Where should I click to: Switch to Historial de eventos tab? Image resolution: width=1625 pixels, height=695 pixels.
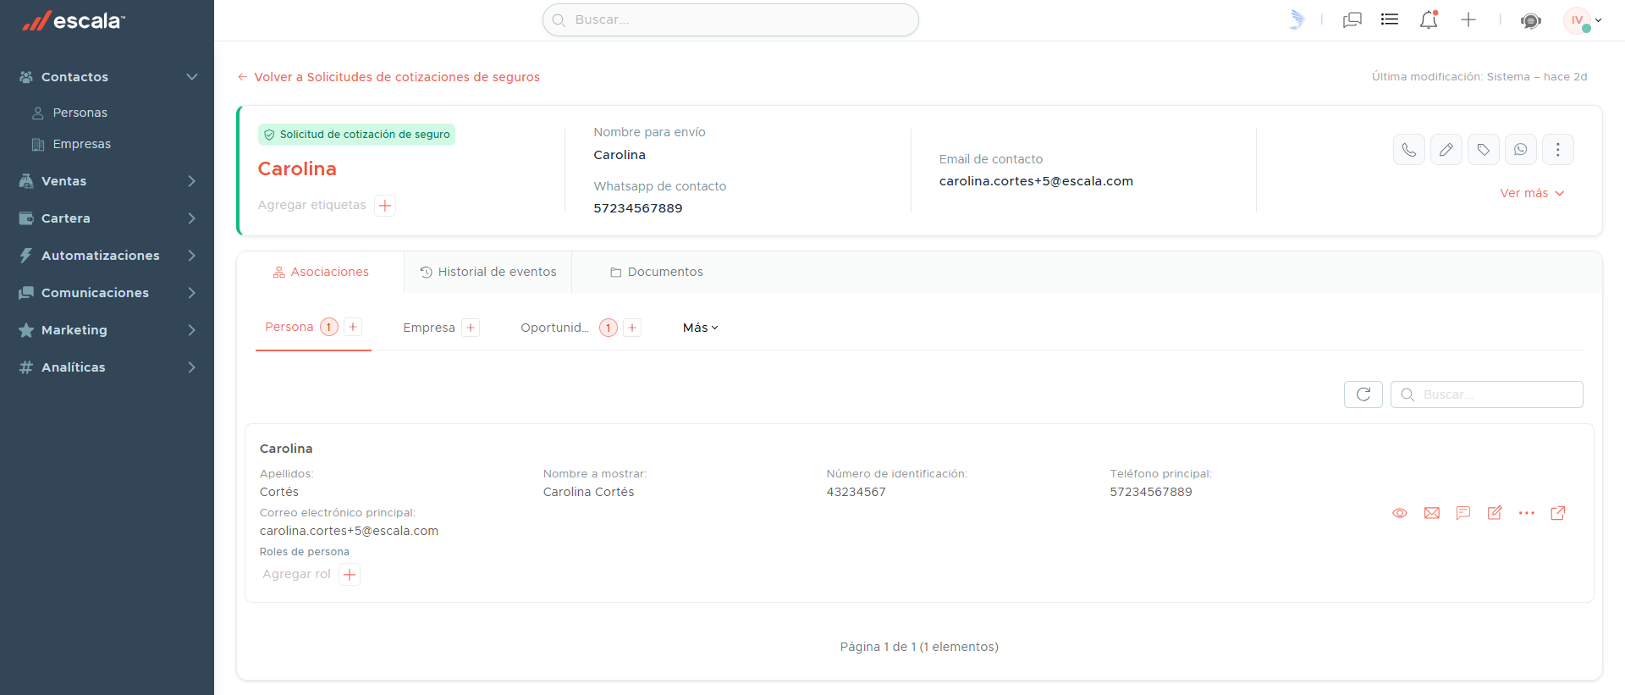[x=488, y=272]
